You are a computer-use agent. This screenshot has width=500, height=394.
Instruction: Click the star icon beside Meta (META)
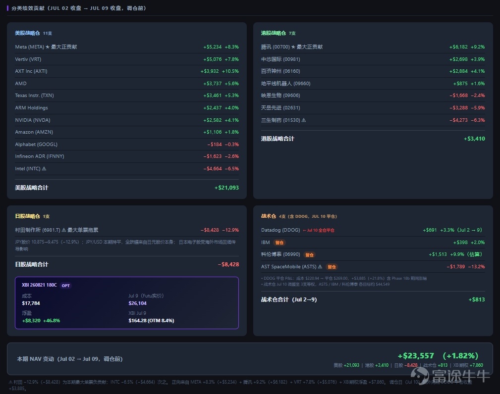click(x=48, y=47)
